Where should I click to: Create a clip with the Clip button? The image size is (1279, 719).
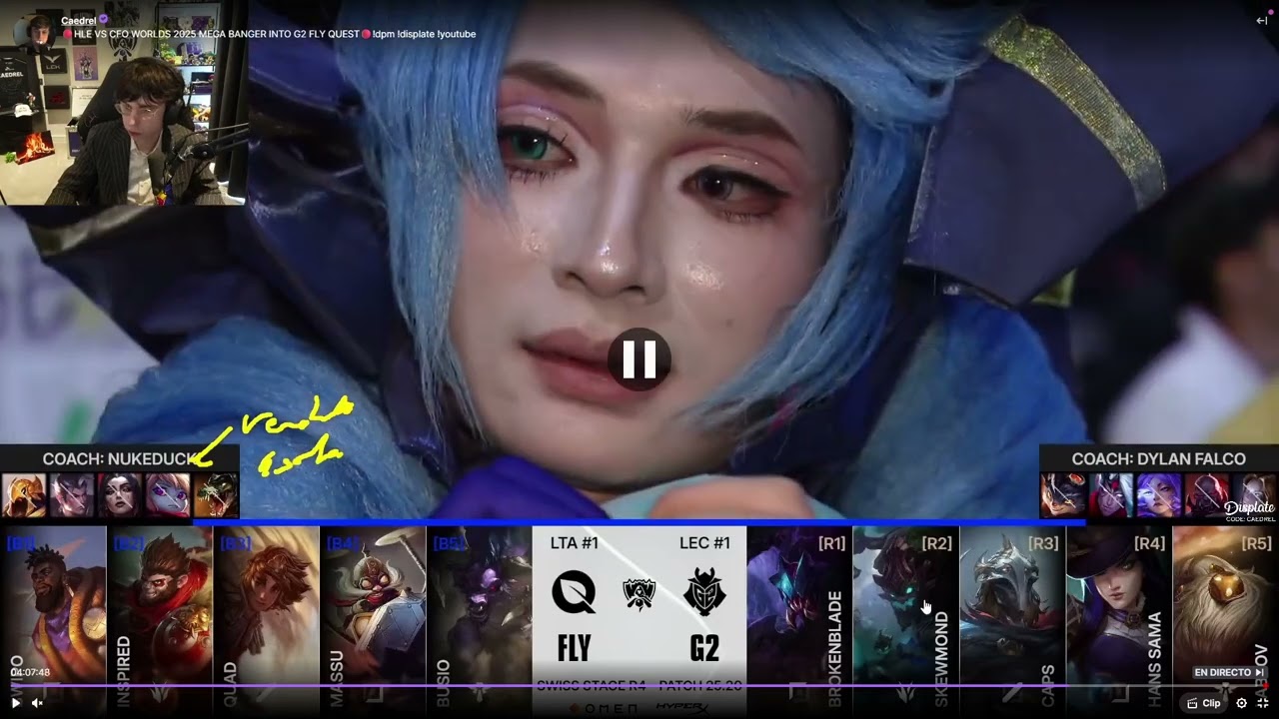(x=1204, y=703)
